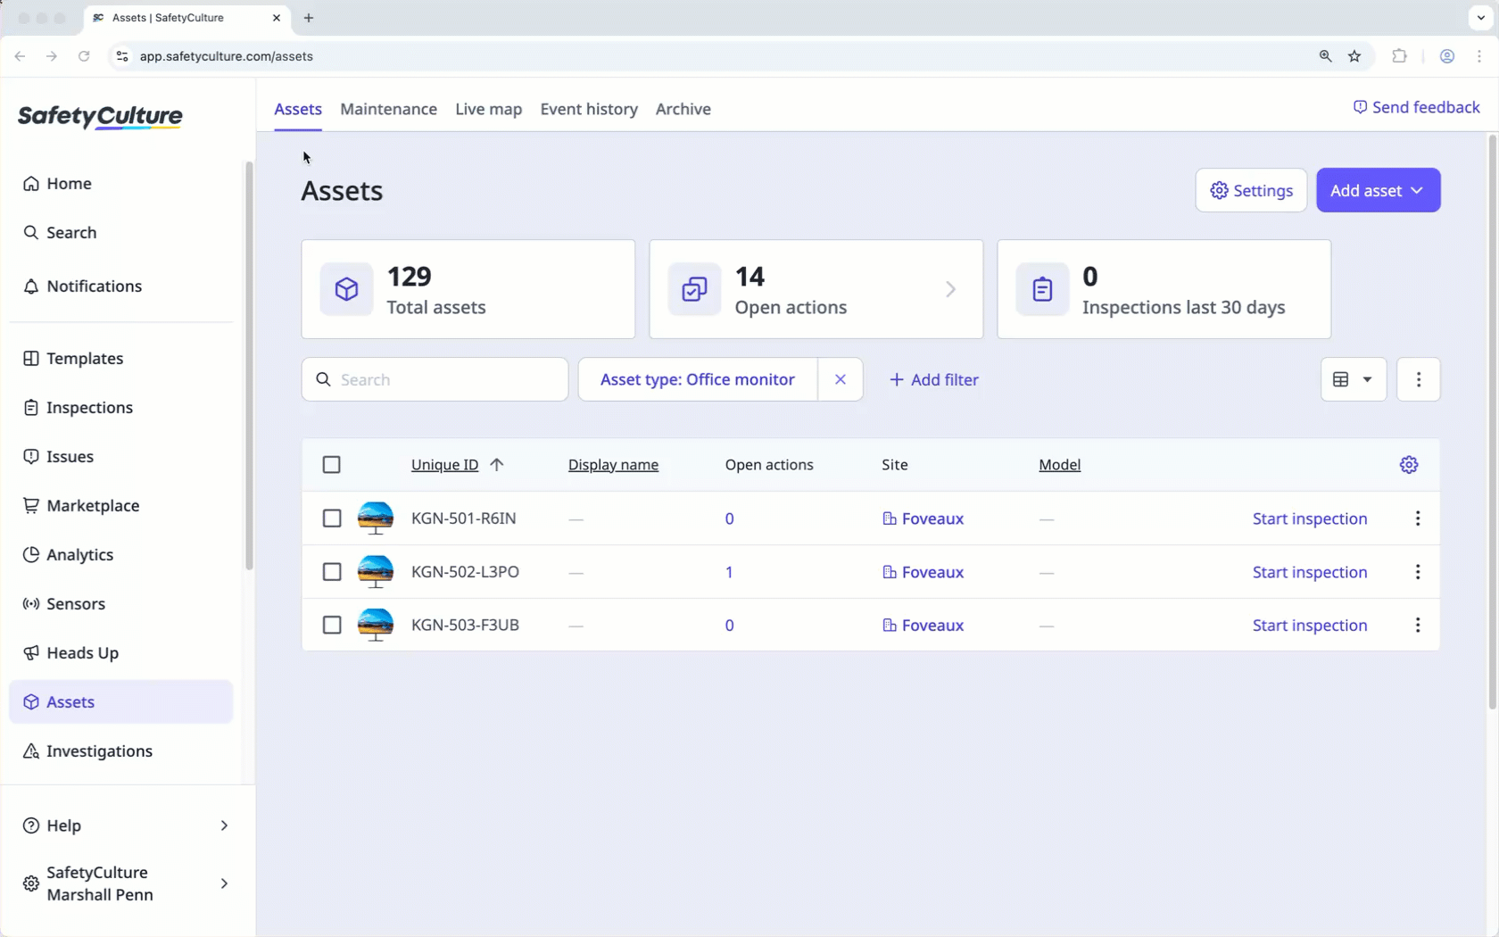
Task: Navigate to Analytics in the sidebar
Action: [121, 555]
